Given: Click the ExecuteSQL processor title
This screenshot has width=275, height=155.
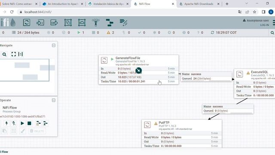Looking at the screenshot, I should (x=260, y=72).
